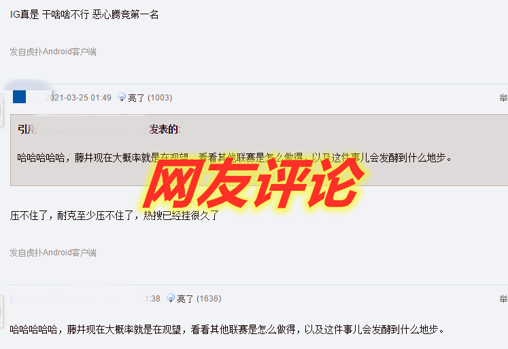The height and width of the screenshot is (349, 508).
Task: Report the 01:49 comment using 举
Action: [503, 98]
